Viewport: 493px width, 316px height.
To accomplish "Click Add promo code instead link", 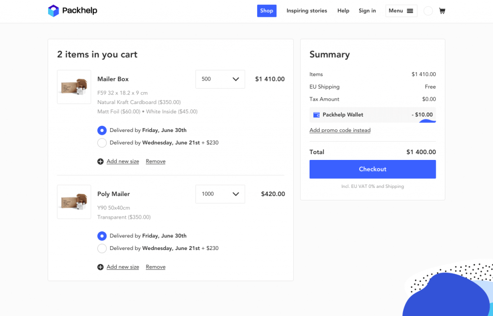I will [x=340, y=130].
